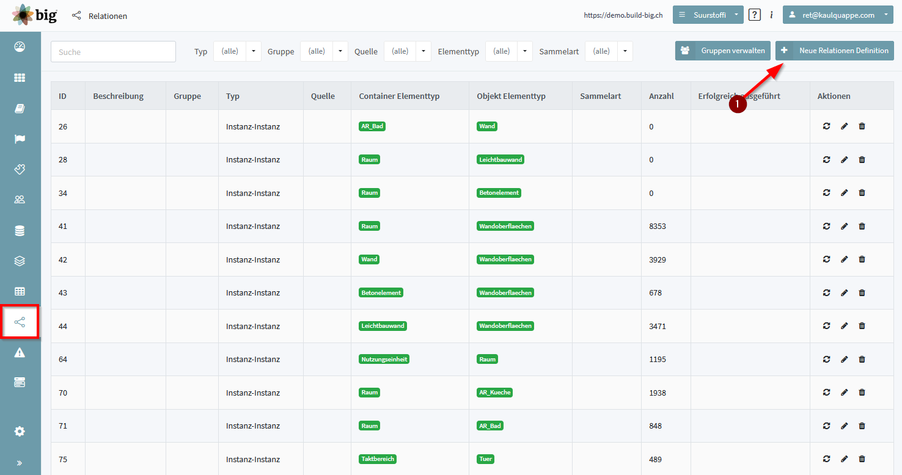This screenshot has width=902, height=475.
Task: Delete relation ID 43 with trash icon
Action: pos(862,292)
